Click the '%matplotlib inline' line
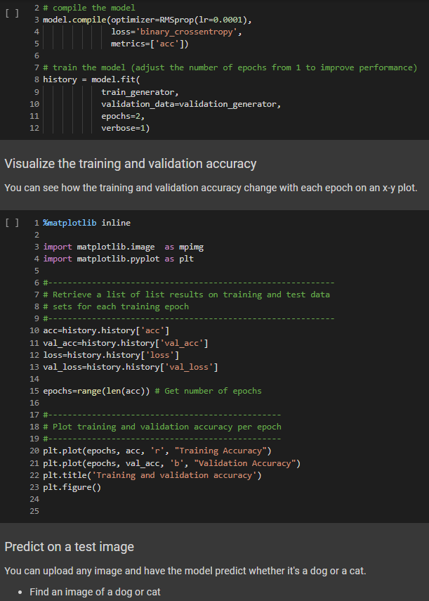This screenshot has height=601, width=429. click(86, 223)
